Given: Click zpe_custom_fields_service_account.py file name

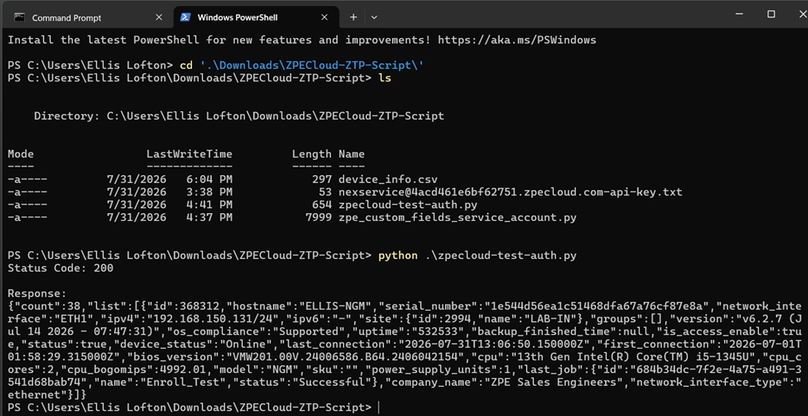Looking at the screenshot, I should 457,217.
